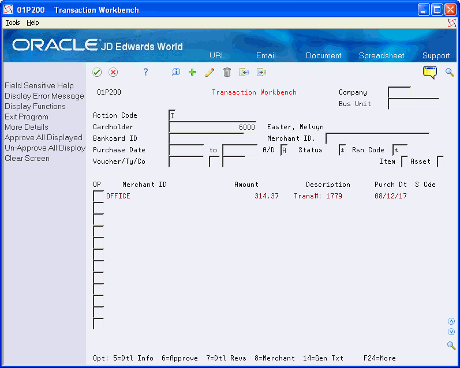460x368 pixels.
Task: Click the 14=Gen Txt option text
Action: 323,358
